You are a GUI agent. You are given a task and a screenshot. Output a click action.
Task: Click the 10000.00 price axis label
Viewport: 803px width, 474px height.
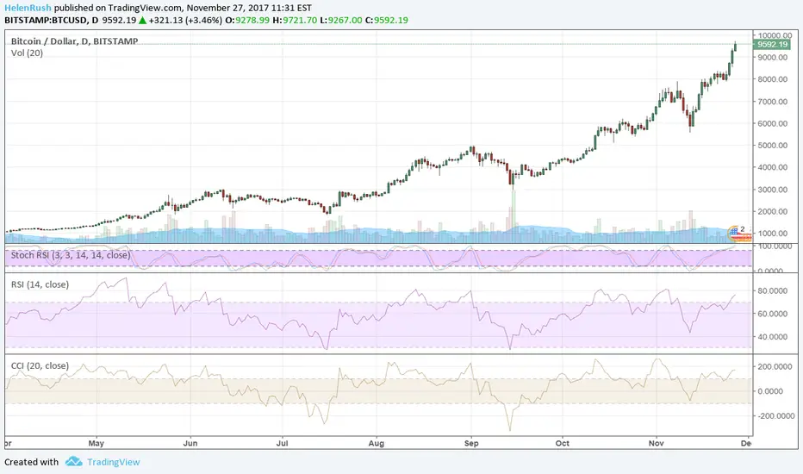point(775,35)
